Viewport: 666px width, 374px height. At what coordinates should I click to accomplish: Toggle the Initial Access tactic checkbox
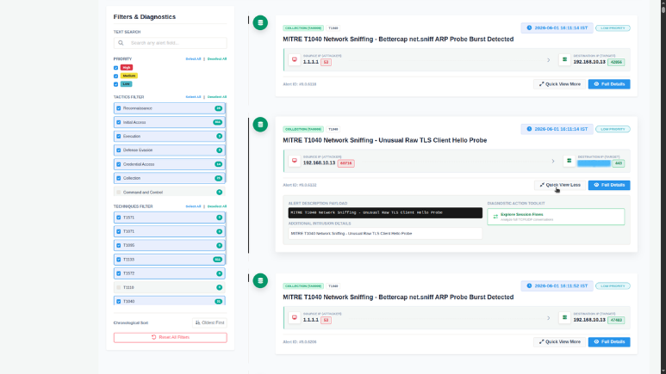pyautogui.click(x=119, y=122)
